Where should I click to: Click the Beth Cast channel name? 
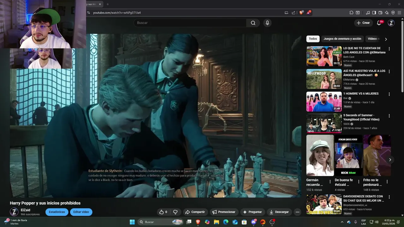click(x=349, y=57)
